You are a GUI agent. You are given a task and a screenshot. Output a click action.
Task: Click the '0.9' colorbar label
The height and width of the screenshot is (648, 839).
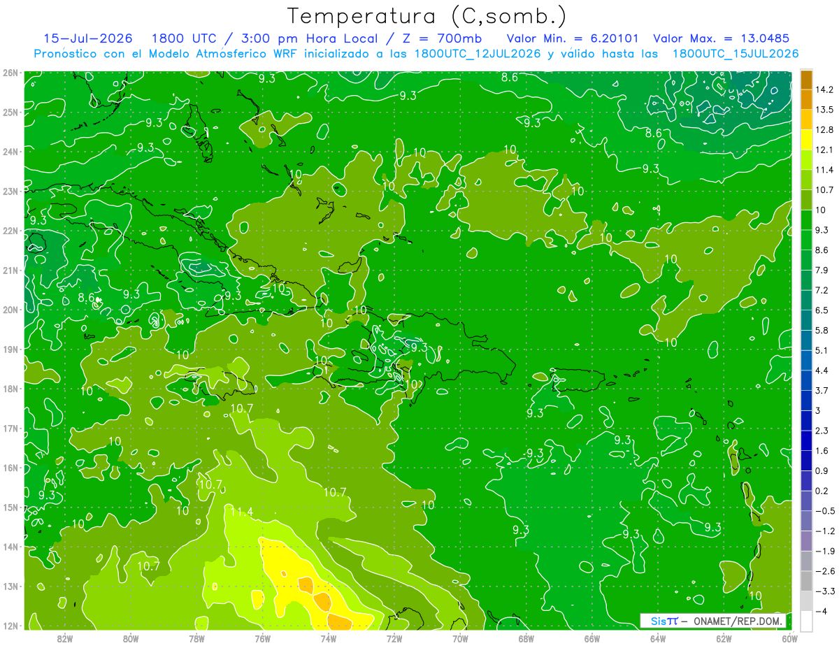pyautogui.click(x=822, y=470)
